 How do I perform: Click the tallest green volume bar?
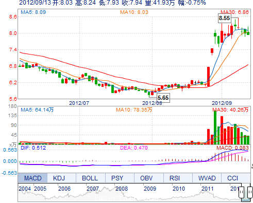coord(215,127)
